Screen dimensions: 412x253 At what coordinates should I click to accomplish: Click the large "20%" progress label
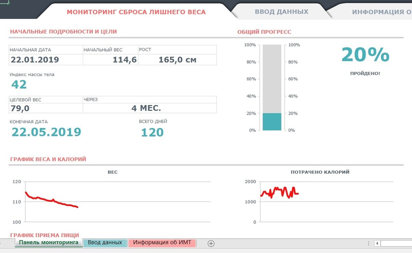tap(365, 56)
